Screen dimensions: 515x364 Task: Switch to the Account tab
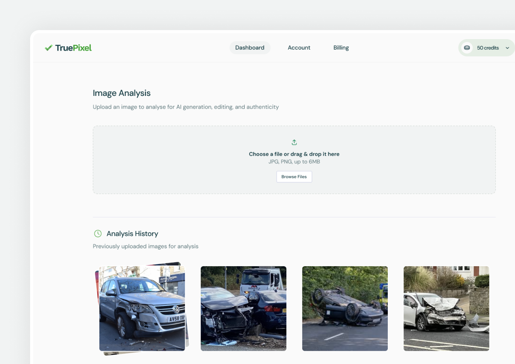pos(299,48)
